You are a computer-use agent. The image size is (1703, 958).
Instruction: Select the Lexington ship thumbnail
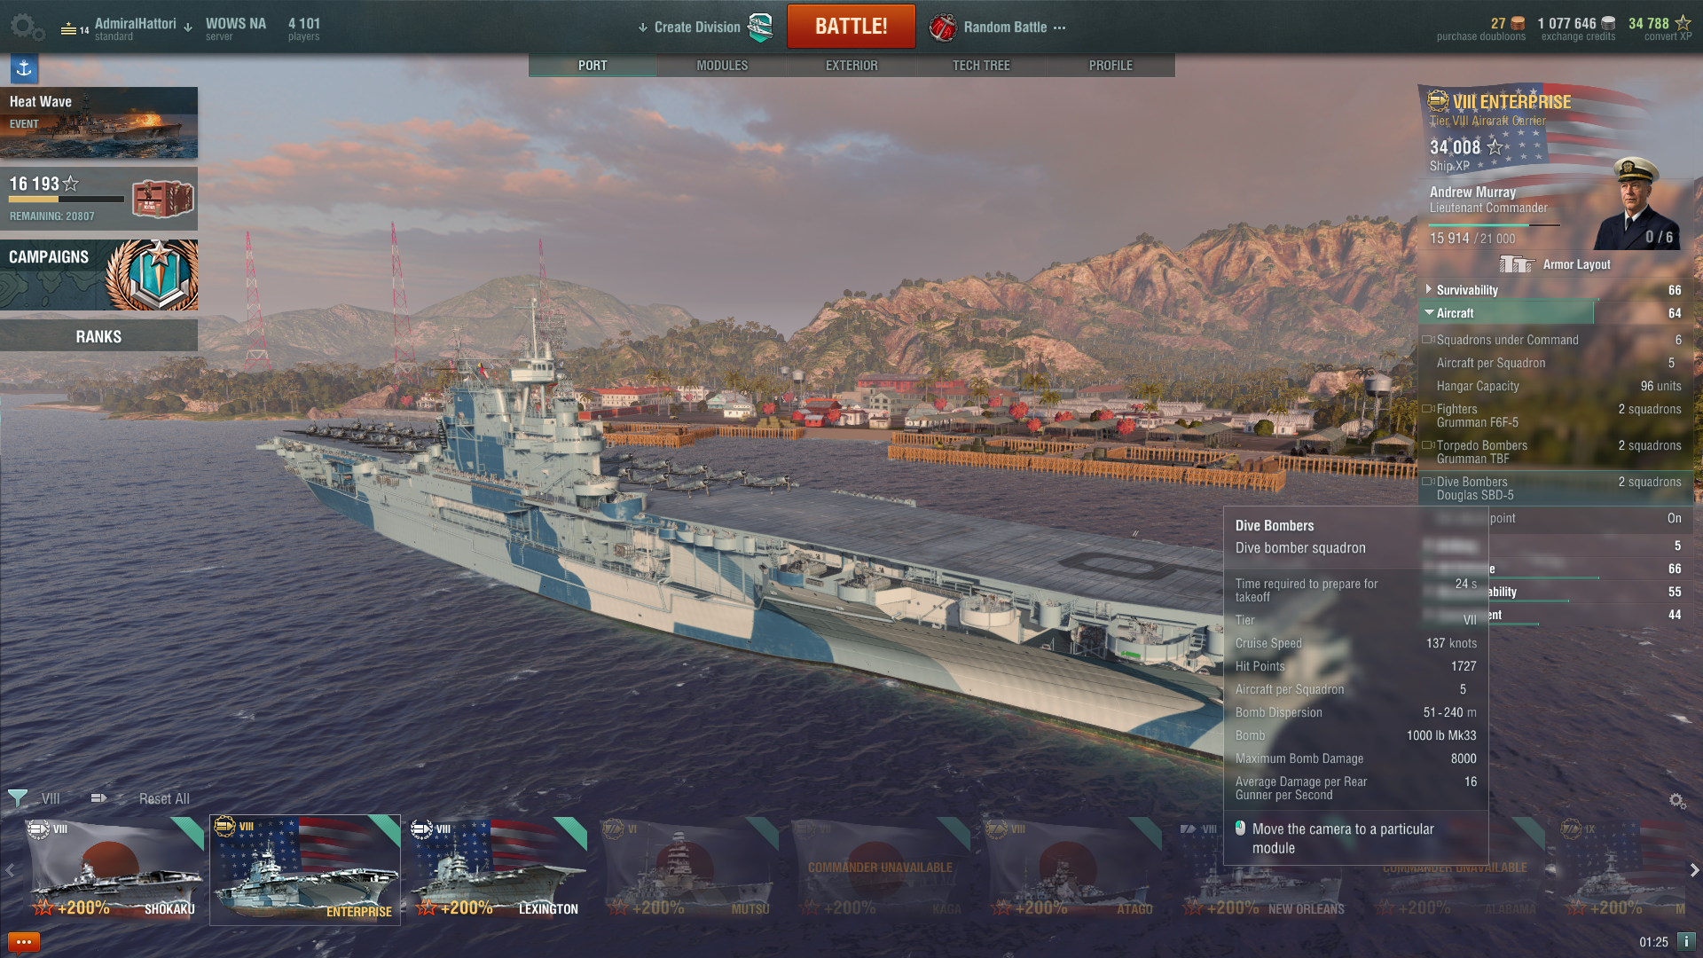[x=498, y=869]
